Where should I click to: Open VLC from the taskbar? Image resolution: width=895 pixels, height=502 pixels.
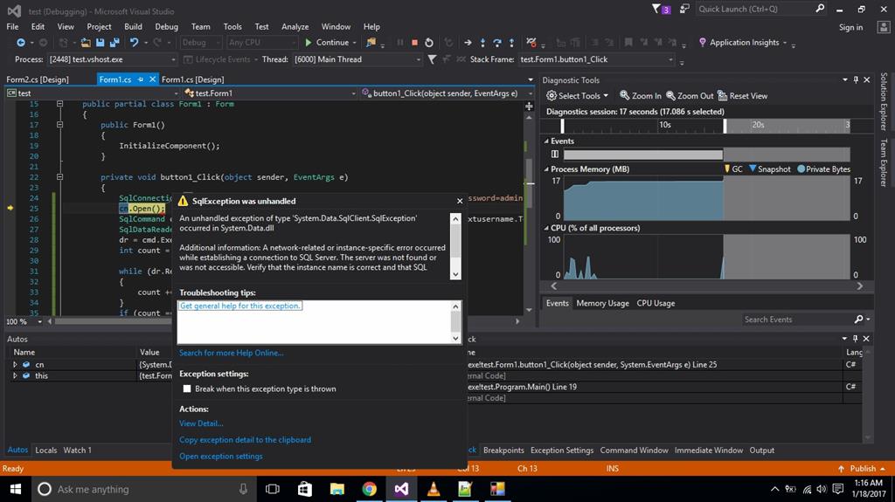pyautogui.click(x=434, y=489)
